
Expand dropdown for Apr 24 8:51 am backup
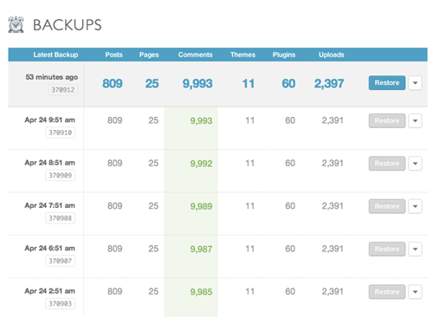[415, 164]
